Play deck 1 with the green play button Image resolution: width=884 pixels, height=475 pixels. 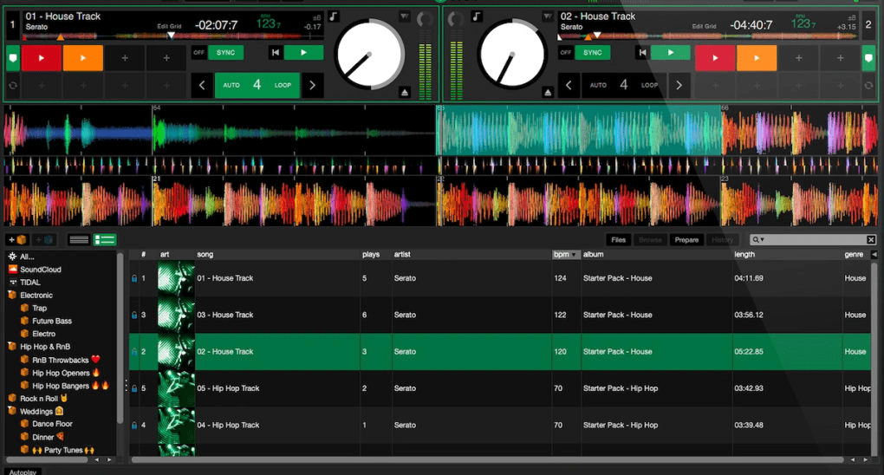click(303, 53)
